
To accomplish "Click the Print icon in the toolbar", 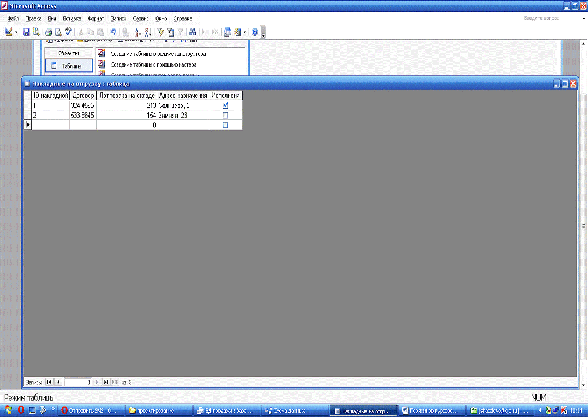I will click(48, 32).
